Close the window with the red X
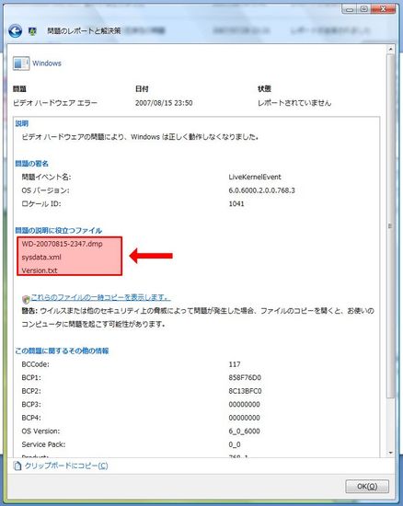 (383, 9)
